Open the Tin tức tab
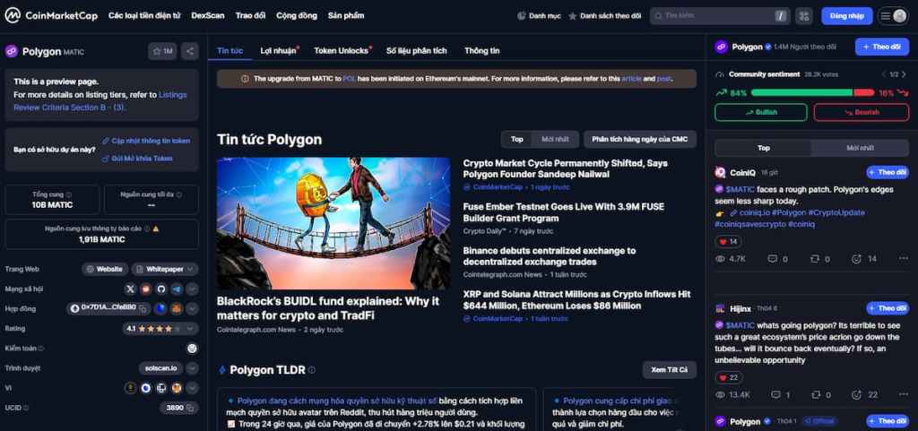918x431 pixels. click(230, 51)
